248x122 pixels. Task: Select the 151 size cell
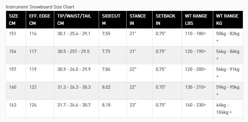[x=16, y=37]
